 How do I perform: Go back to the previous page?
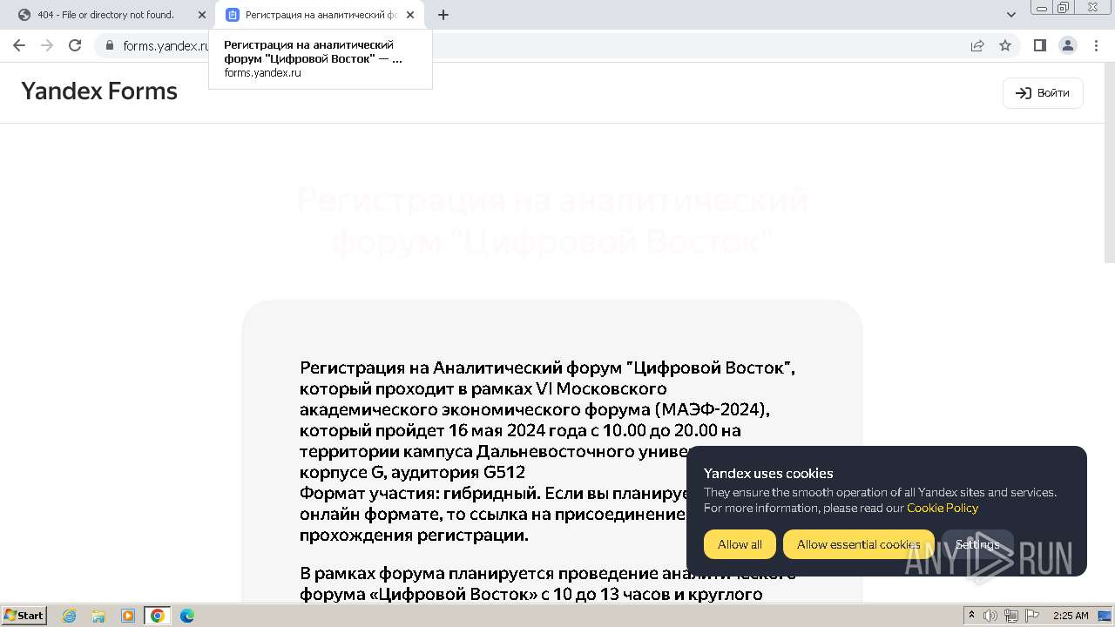pyautogui.click(x=19, y=45)
